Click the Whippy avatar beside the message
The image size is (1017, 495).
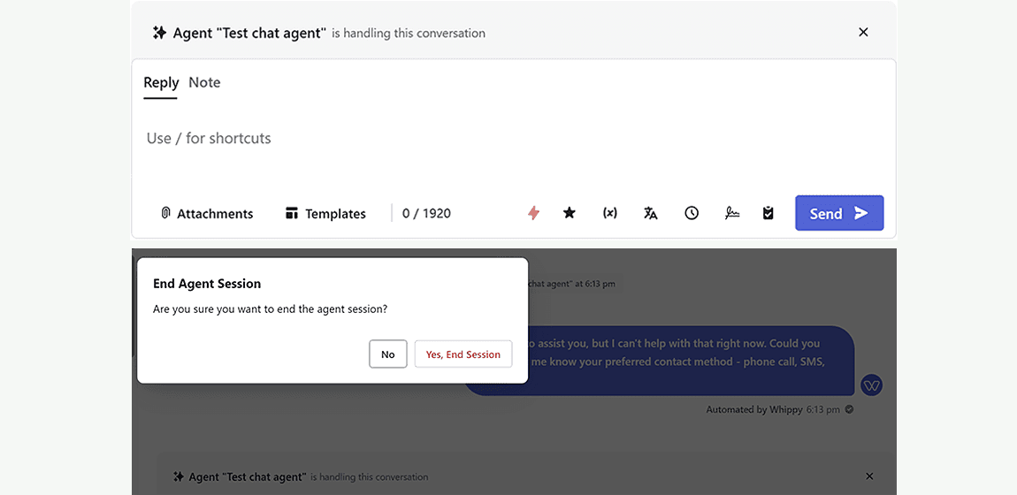tap(872, 385)
